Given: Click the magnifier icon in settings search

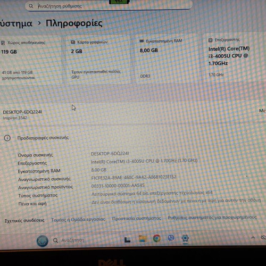Looking at the screenshot, I should point(31,6).
